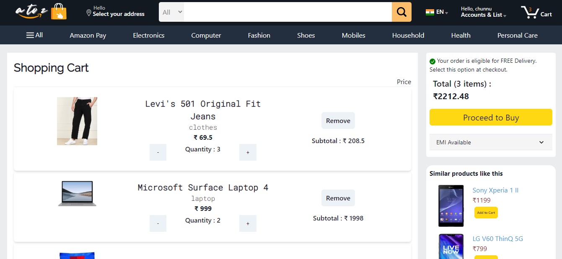Click inside the search text field
Screen dimensions: 562x259
(287, 12)
